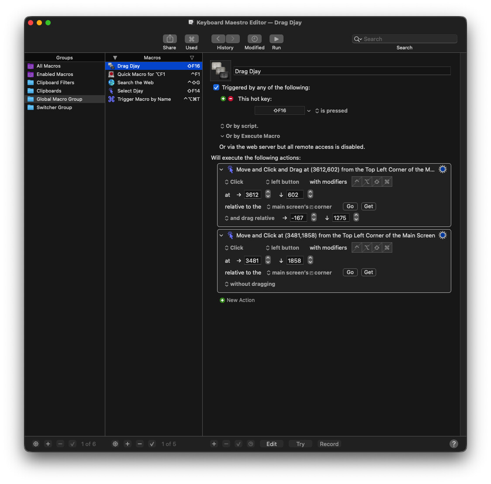Click the stepper beside the 3612 field

tap(268, 195)
